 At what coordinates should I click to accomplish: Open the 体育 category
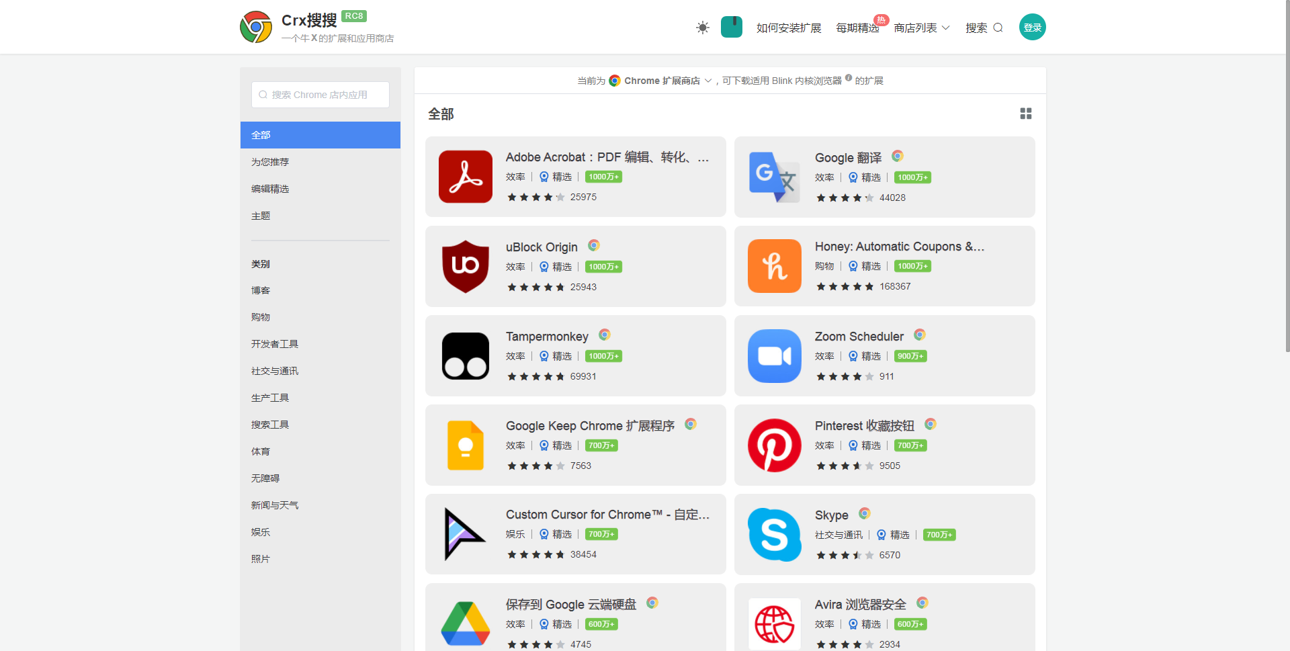261,451
